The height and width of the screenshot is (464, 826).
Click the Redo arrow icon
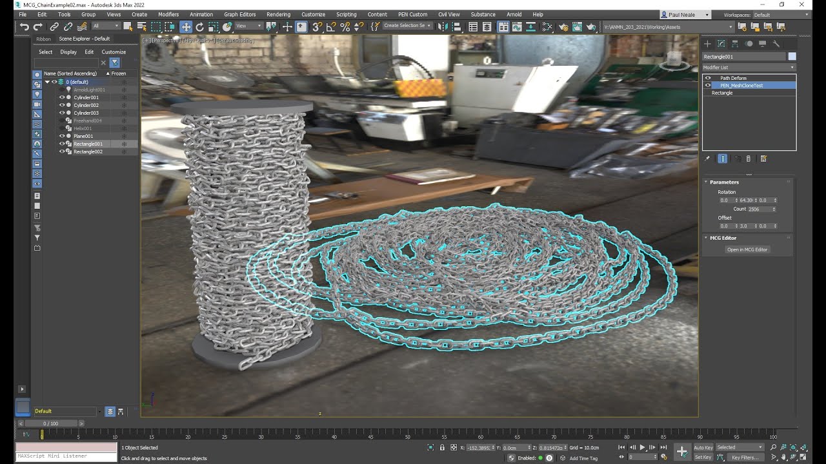click(37, 26)
